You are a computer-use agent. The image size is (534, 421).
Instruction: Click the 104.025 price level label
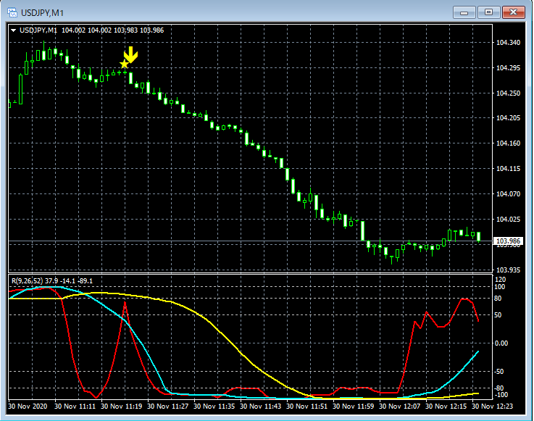508,219
